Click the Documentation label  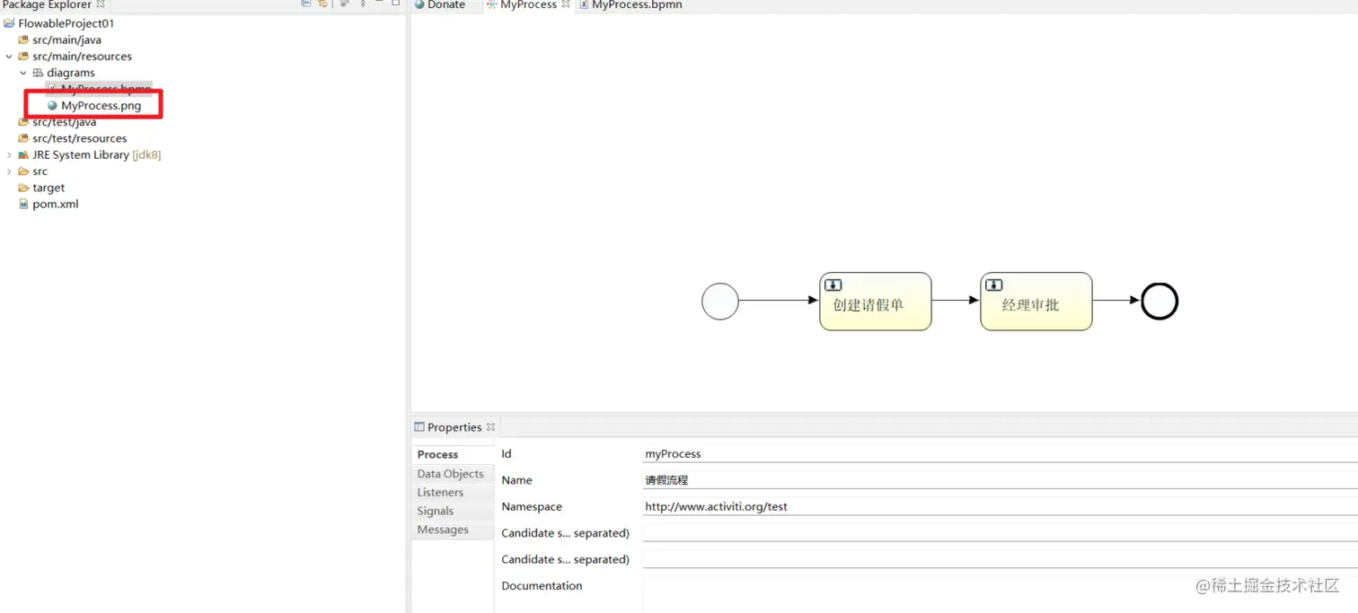[542, 586]
